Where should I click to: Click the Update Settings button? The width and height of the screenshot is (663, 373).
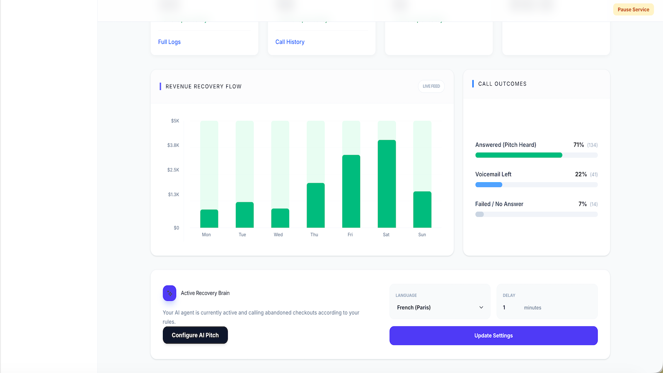pyautogui.click(x=494, y=336)
